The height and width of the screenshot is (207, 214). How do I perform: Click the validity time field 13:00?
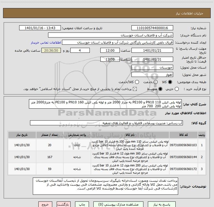(110, 59)
